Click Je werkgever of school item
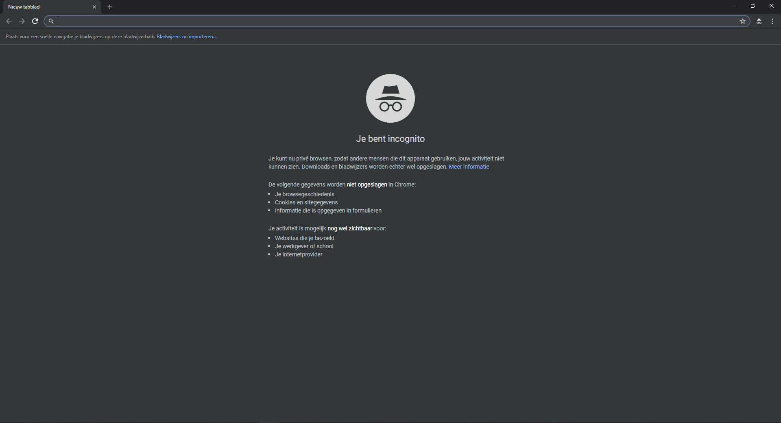The height and width of the screenshot is (423, 781). point(304,246)
